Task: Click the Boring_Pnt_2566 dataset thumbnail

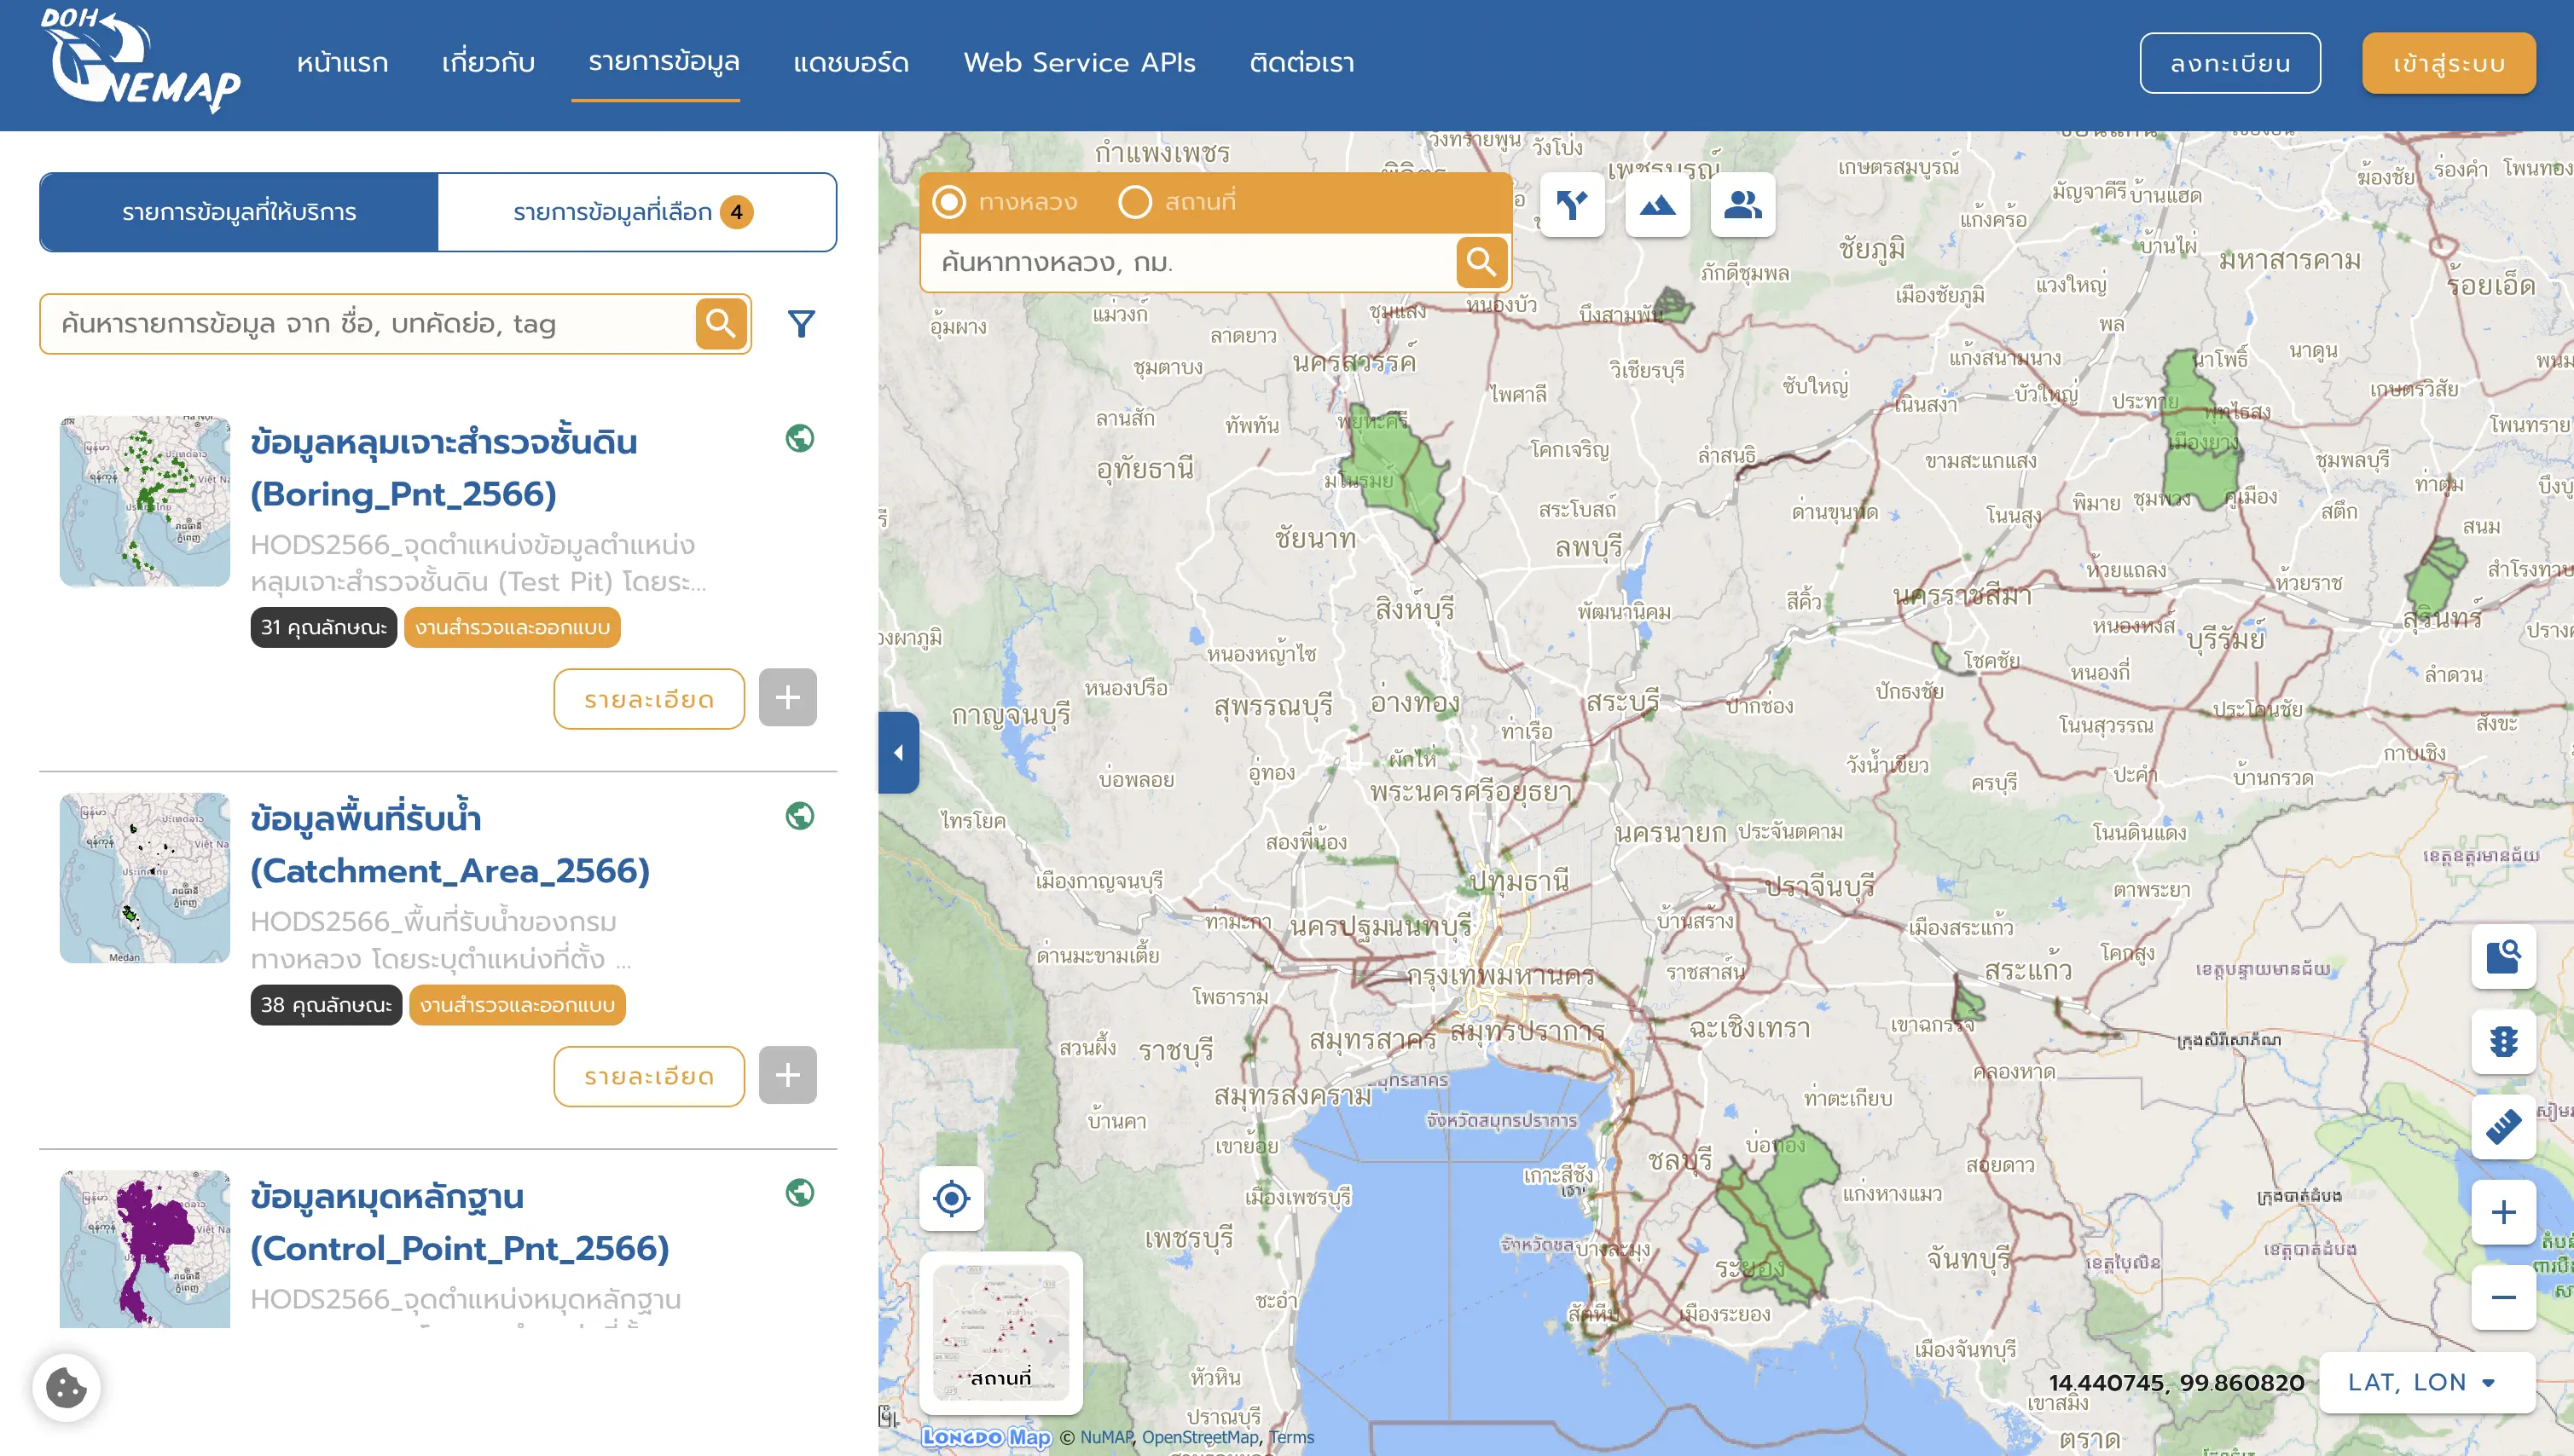Action: 144,501
